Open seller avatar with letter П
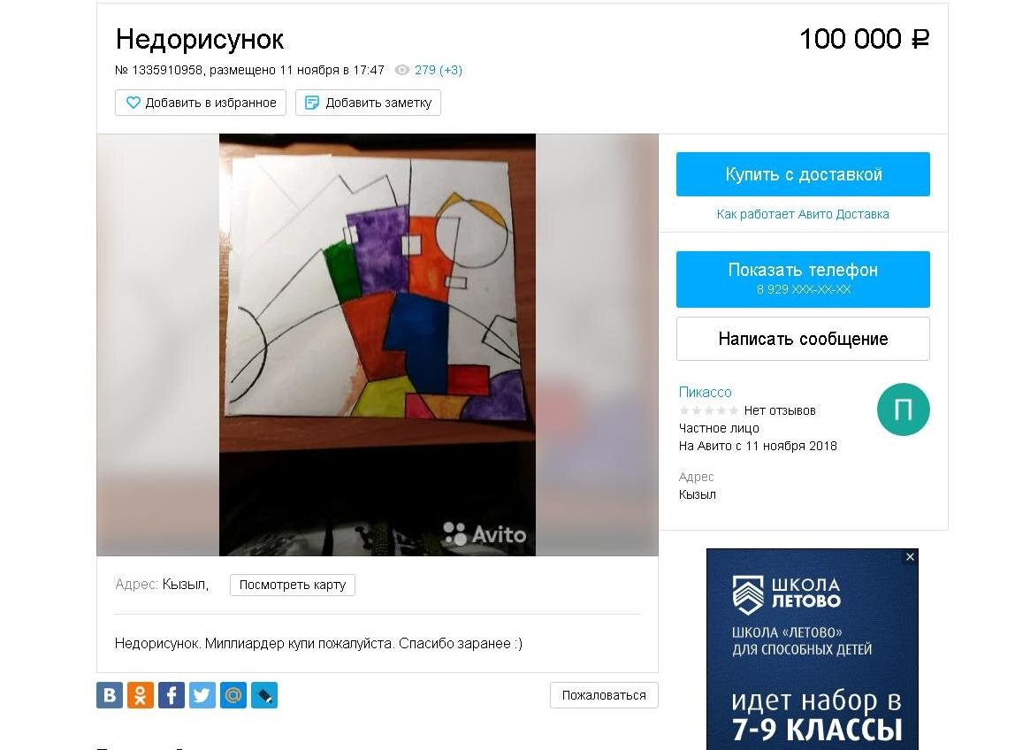Screen dimensions: 1015x750 903,409
